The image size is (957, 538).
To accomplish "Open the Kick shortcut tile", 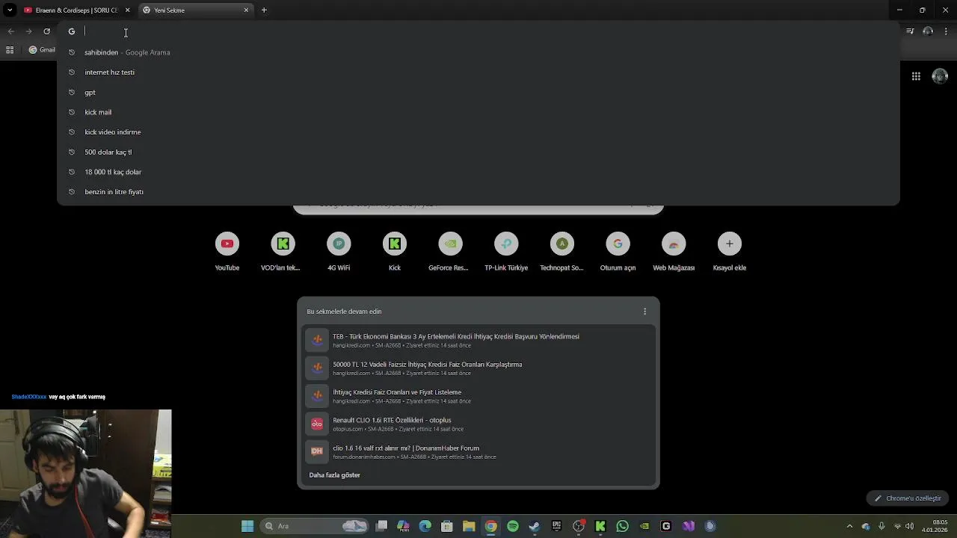I will click(x=395, y=252).
